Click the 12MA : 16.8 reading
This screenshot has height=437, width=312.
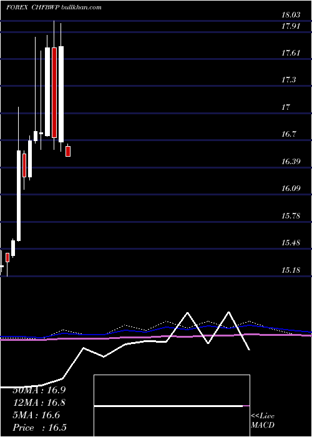point(39,403)
